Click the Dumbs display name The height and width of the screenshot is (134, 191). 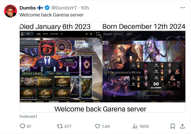pos(28,8)
